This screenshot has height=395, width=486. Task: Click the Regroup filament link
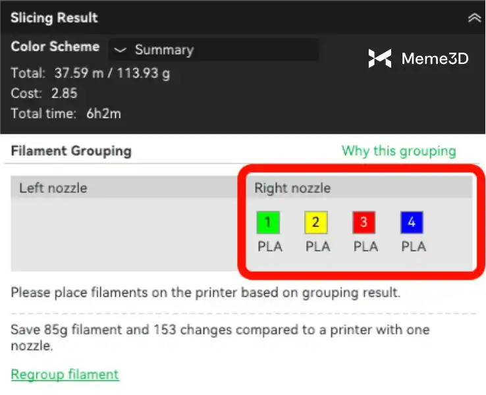[65, 375]
